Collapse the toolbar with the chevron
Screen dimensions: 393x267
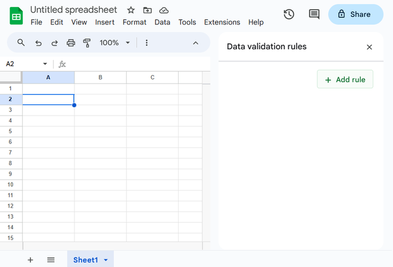coord(195,43)
